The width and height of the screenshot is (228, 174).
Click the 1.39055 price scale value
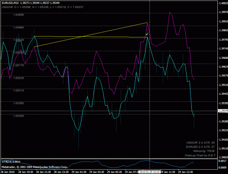[224, 157]
